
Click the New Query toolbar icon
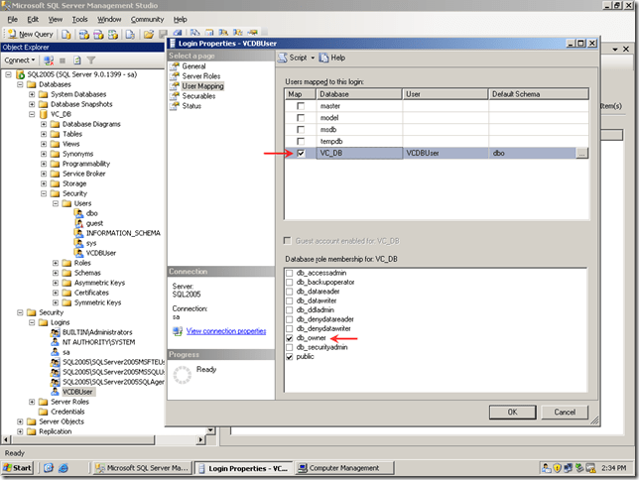[11, 34]
